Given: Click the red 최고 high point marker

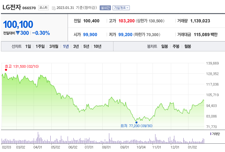Looking at the screenshot, I should click(x=6, y=70).
